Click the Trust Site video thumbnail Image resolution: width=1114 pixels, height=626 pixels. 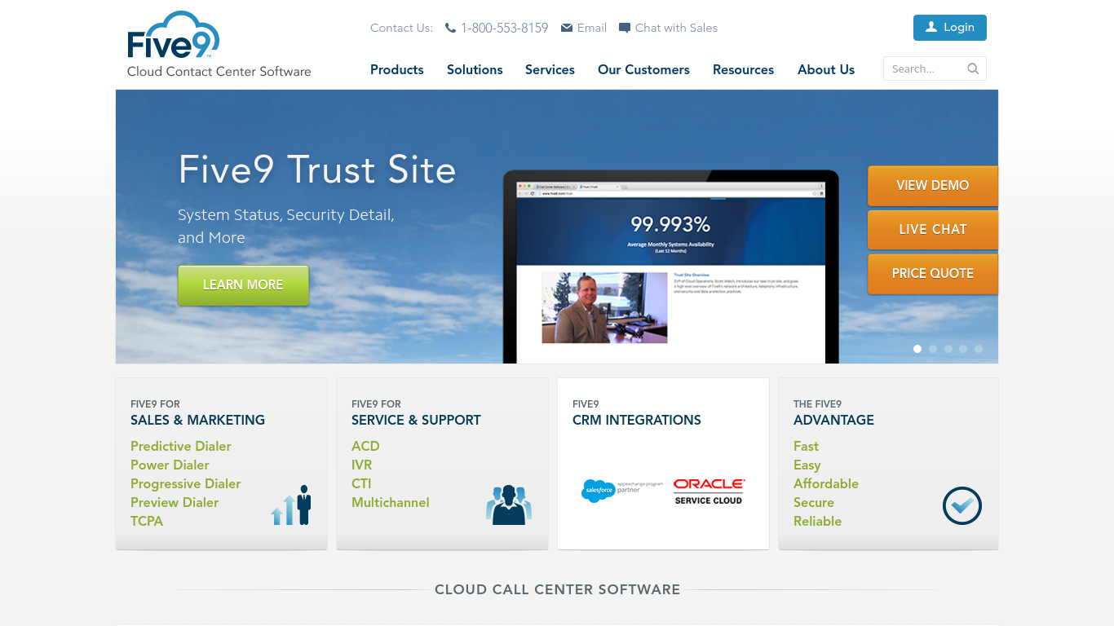point(604,307)
